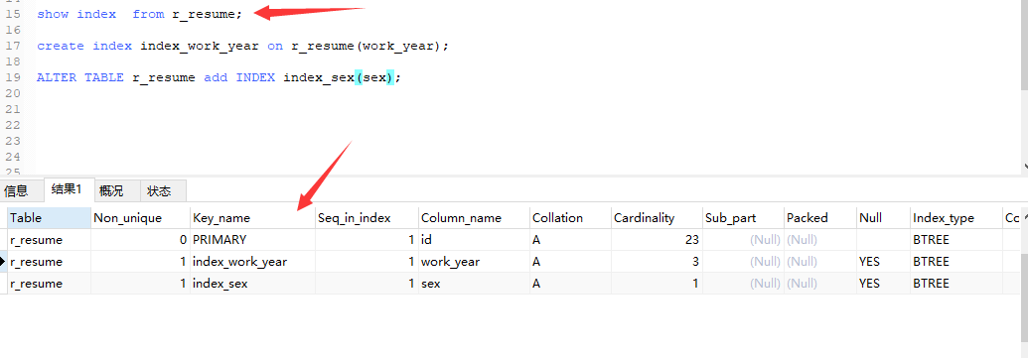Click BTREE cell in PRIMARY row

click(955, 240)
